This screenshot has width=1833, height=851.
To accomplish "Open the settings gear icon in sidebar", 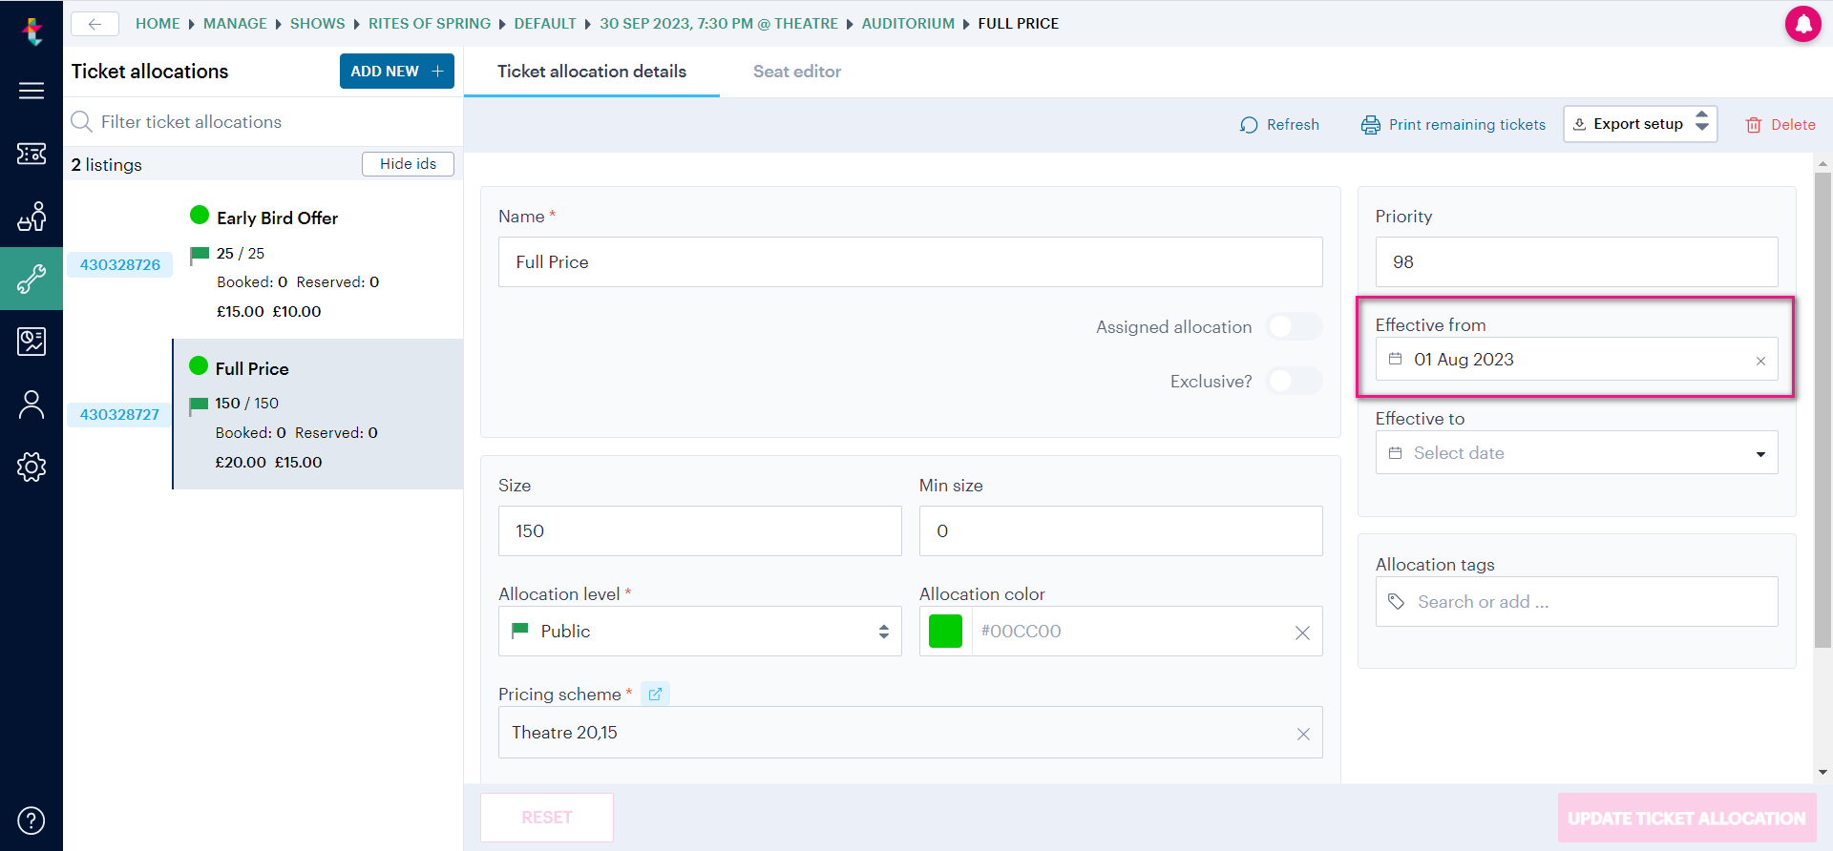I will [x=32, y=467].
